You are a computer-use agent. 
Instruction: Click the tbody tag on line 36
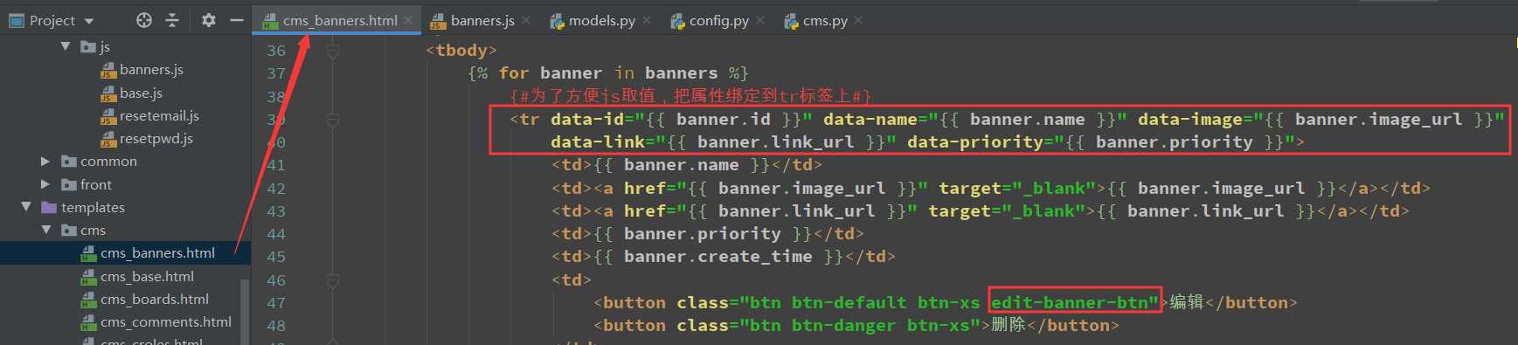461,51
